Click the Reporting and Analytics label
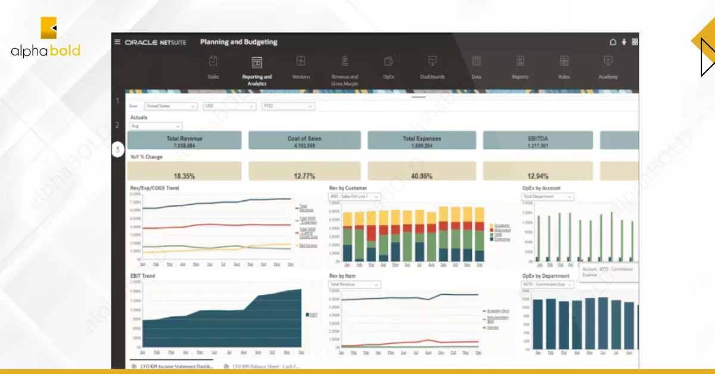This screenshot has width=715, height=374. pos(257,80)
